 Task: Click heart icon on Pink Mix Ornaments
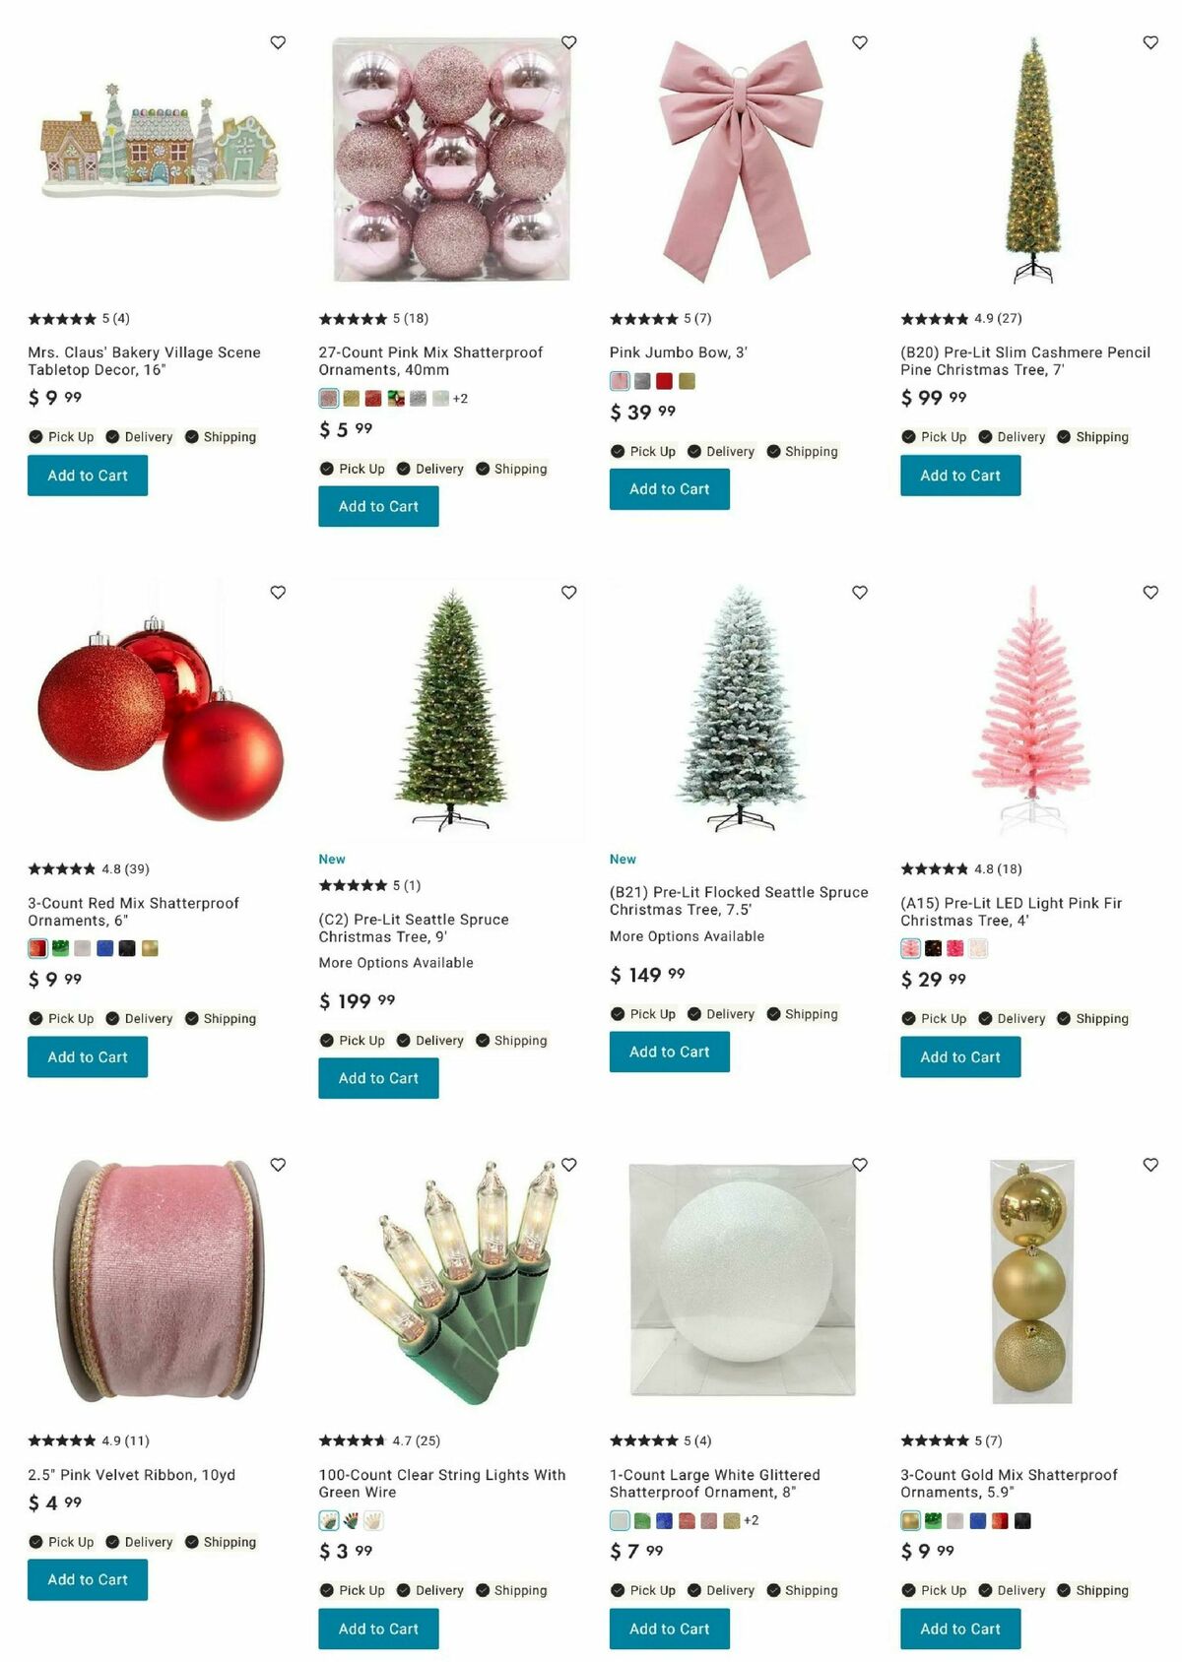click(x=568, y=42)
